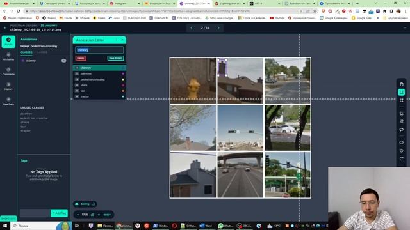Open WhatsApp from the taskbar
Screen dimensions: 410x230
click(225, 226)
